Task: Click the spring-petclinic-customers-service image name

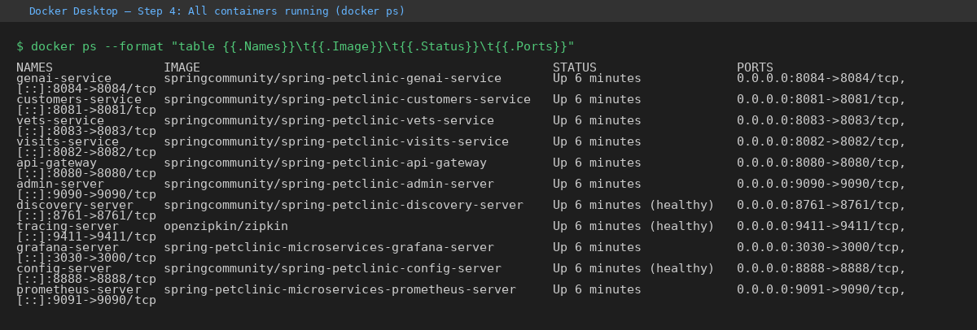Action: [347, 99]
